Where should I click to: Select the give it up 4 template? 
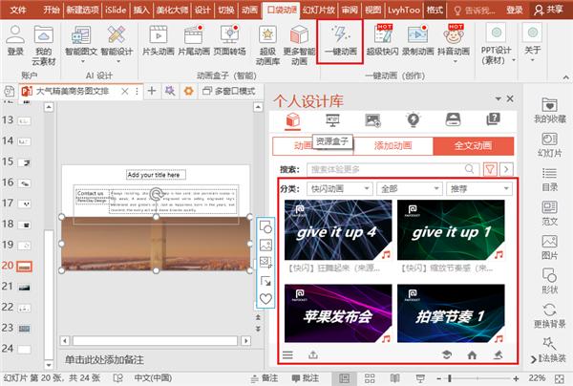tap(338, 230)
